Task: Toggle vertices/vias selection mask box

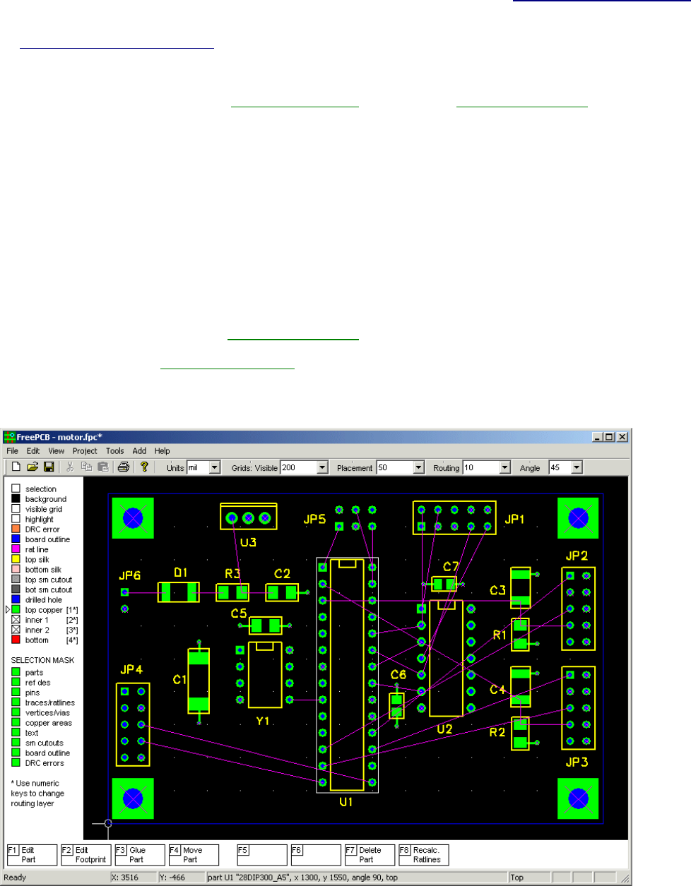Action: click(16, 713)
